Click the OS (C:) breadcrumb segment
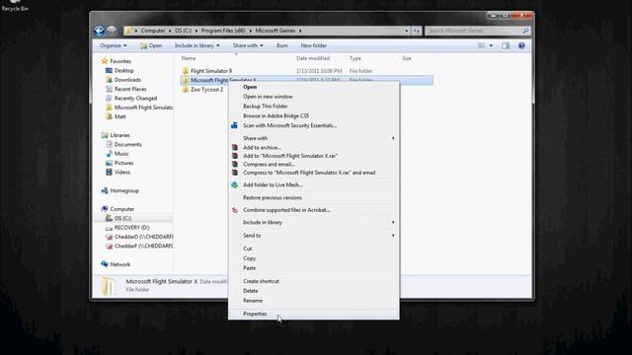Viewport: 632px width, 355px height. point(183,31)
